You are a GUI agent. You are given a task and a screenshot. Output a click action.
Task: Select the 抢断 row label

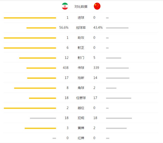point(81,78)
